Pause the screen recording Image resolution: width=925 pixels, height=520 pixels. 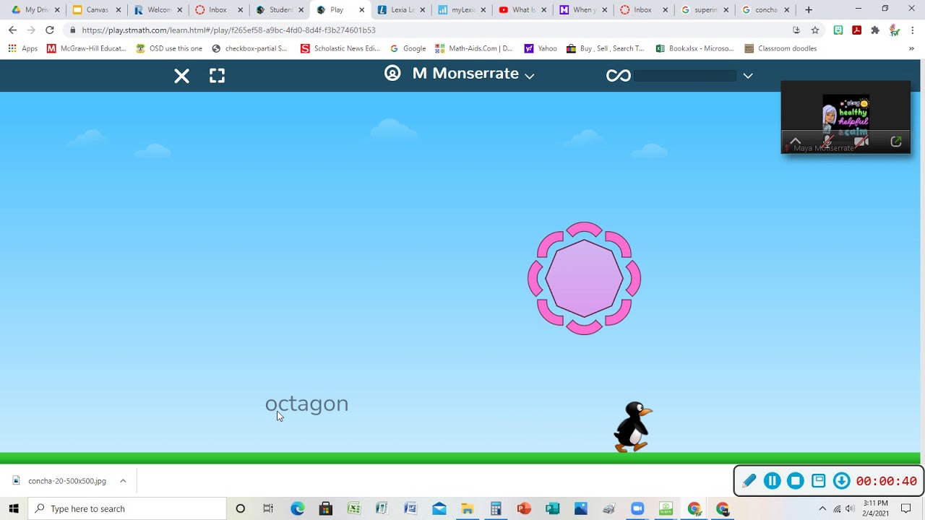pyautogui.click(x=772, y=481)
